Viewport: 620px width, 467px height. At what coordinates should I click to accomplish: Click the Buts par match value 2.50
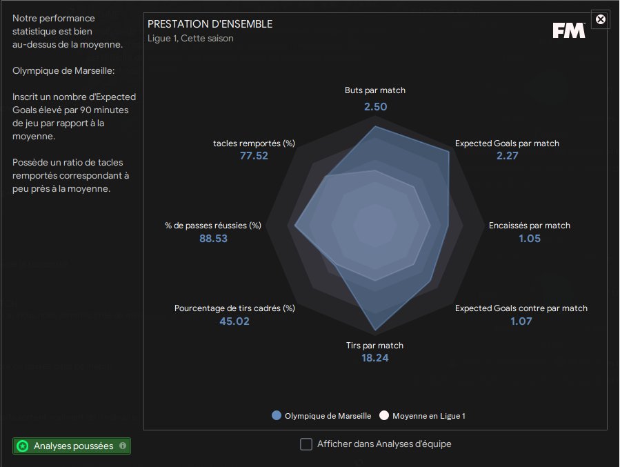pyautogui.click(x=375, y=107)
